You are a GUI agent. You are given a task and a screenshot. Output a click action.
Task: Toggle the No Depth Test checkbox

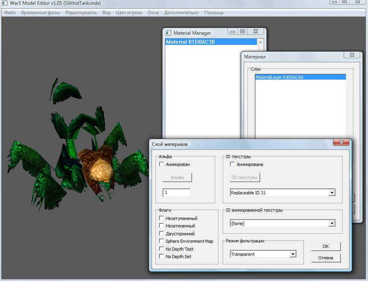click(161, 249)
